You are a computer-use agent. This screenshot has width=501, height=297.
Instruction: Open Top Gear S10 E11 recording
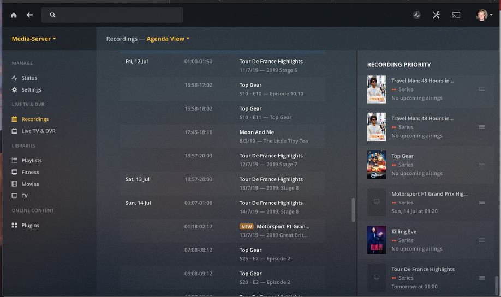point(223,113)
